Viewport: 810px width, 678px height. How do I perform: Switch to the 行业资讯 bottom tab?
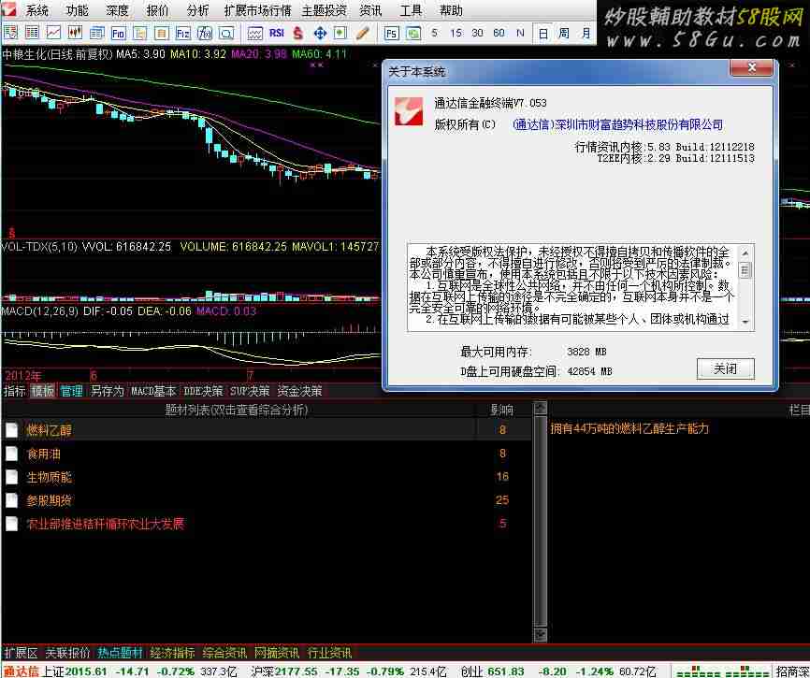point(329,653)
